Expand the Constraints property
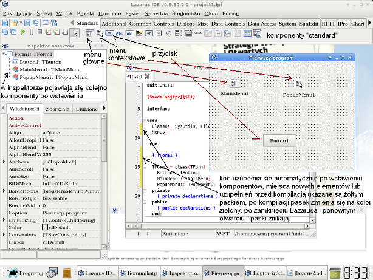The width and height of the screenshot is (373, 280). tap(4, 234)
